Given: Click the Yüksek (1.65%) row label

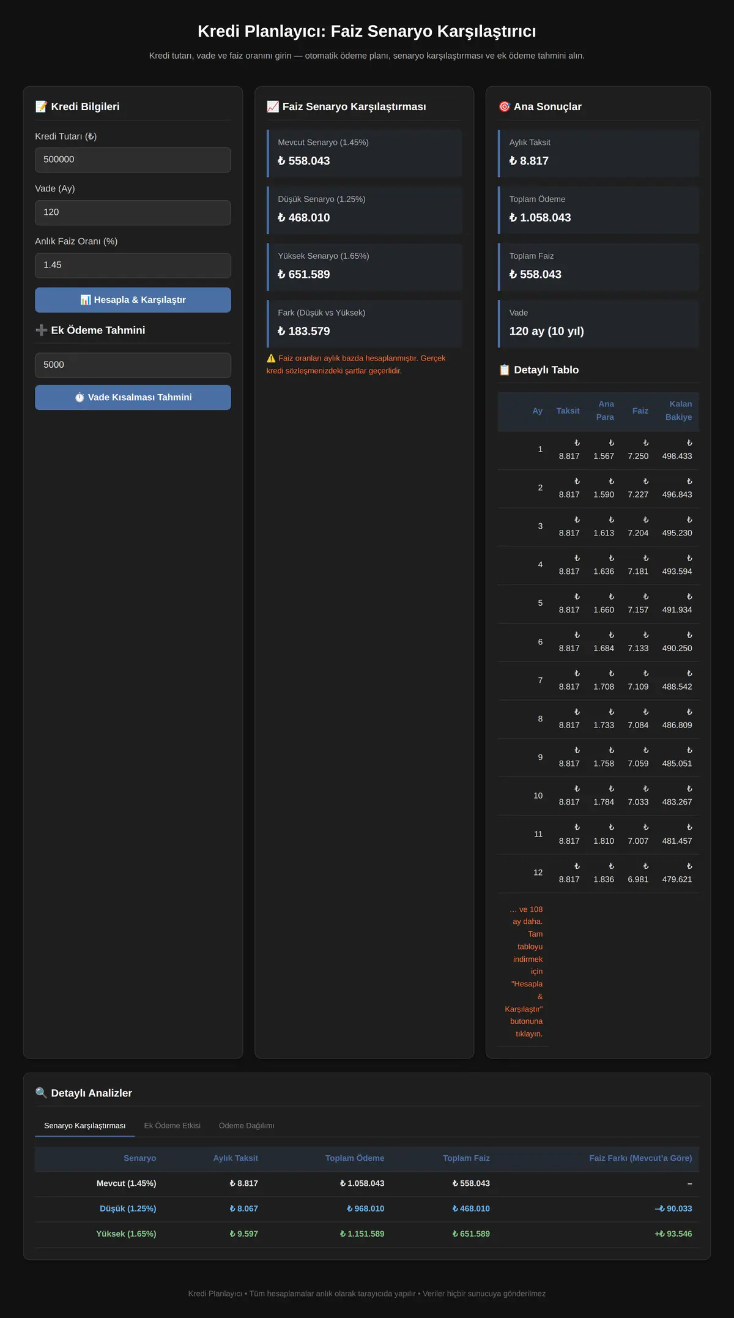Looking at the screenshot, I should click(126, 1234).
